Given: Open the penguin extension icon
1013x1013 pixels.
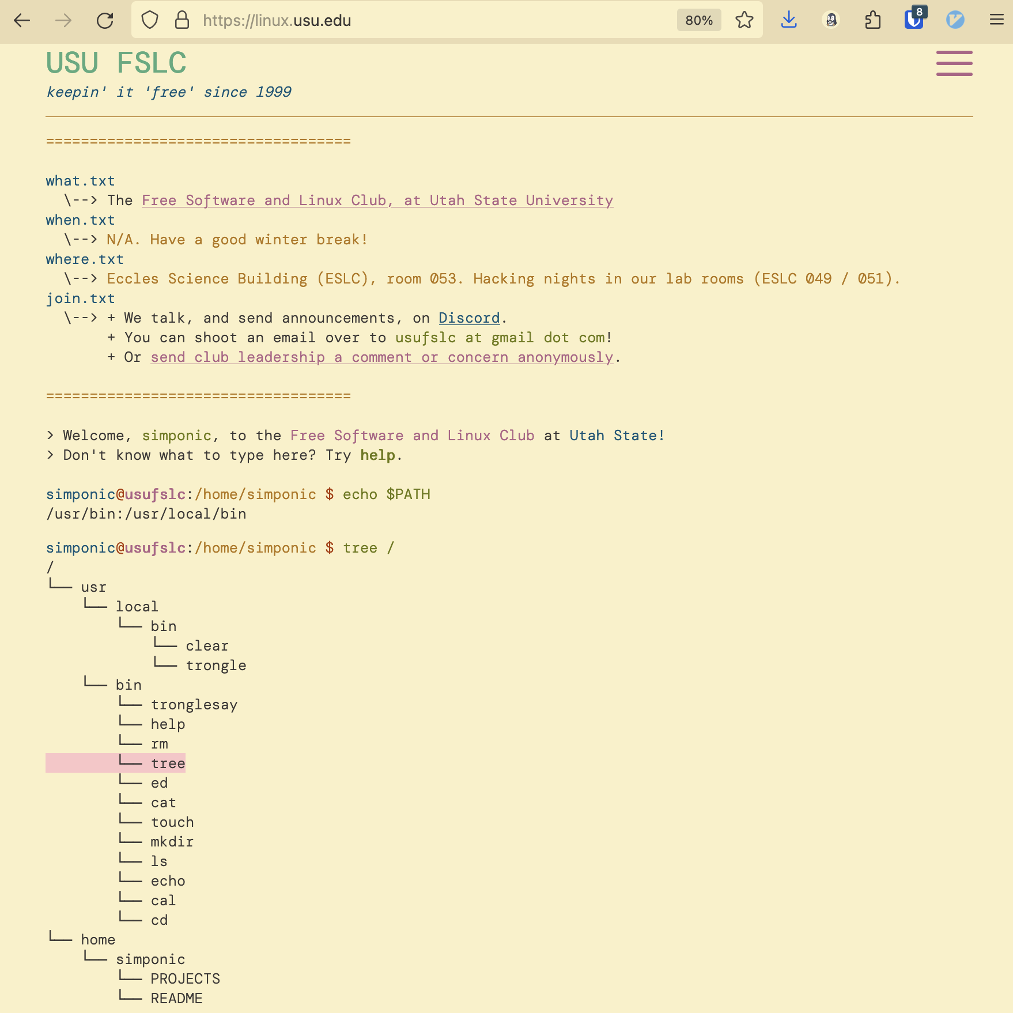Looking at the screenshot, I should (831, 20).
